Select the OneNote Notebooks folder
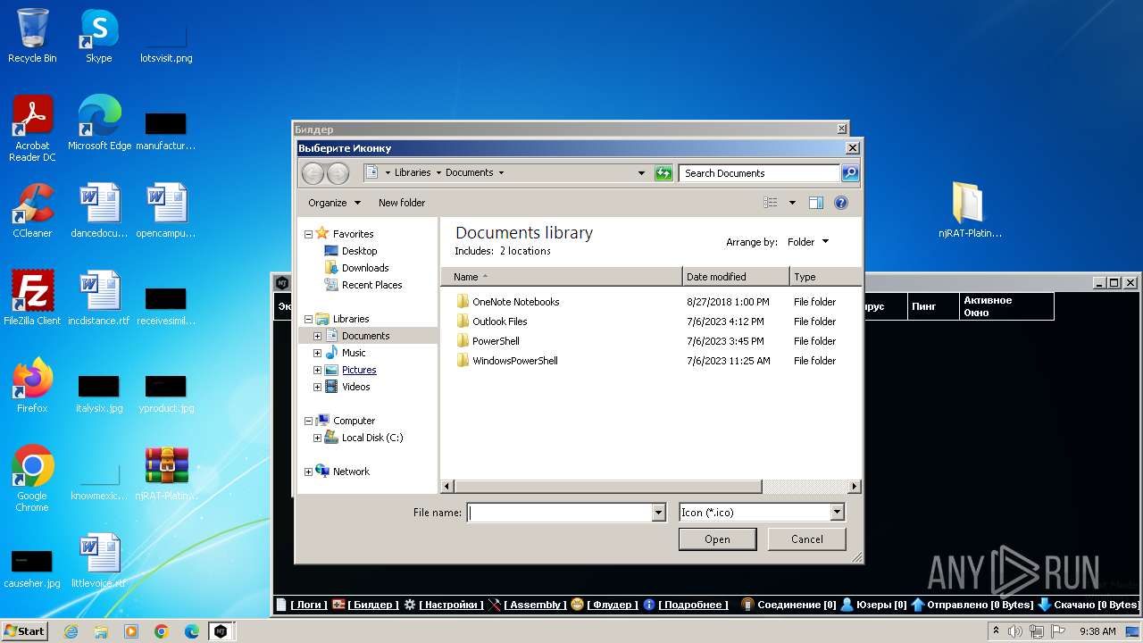 [x=516, y=302]
